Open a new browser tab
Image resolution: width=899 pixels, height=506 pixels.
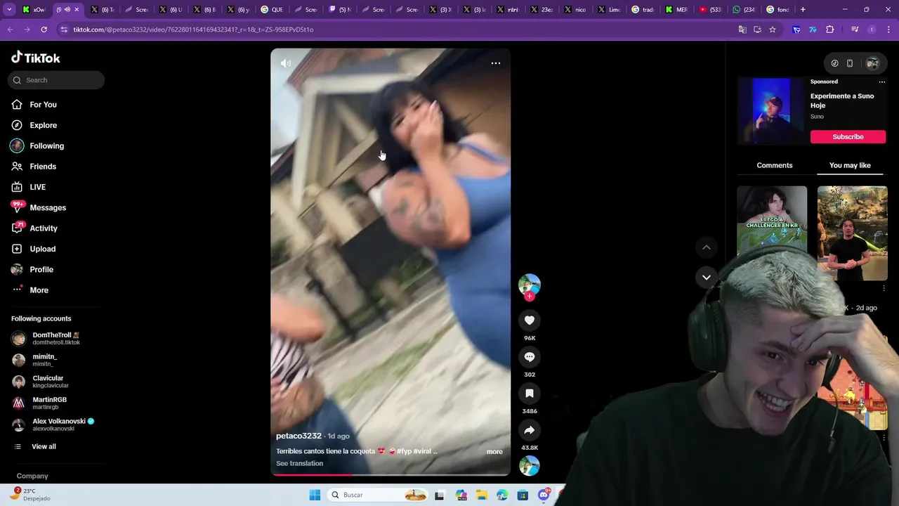[803, 10]
